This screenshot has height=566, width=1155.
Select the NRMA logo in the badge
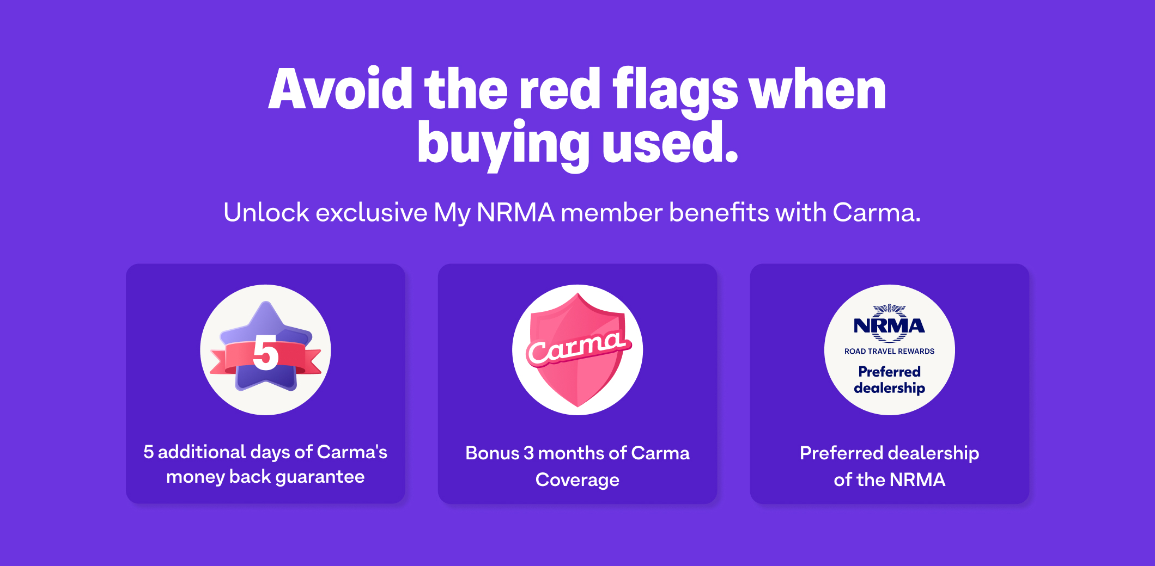[x=889, y=324]
